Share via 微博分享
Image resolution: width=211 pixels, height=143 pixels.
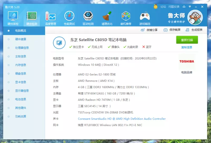[149, 30]
